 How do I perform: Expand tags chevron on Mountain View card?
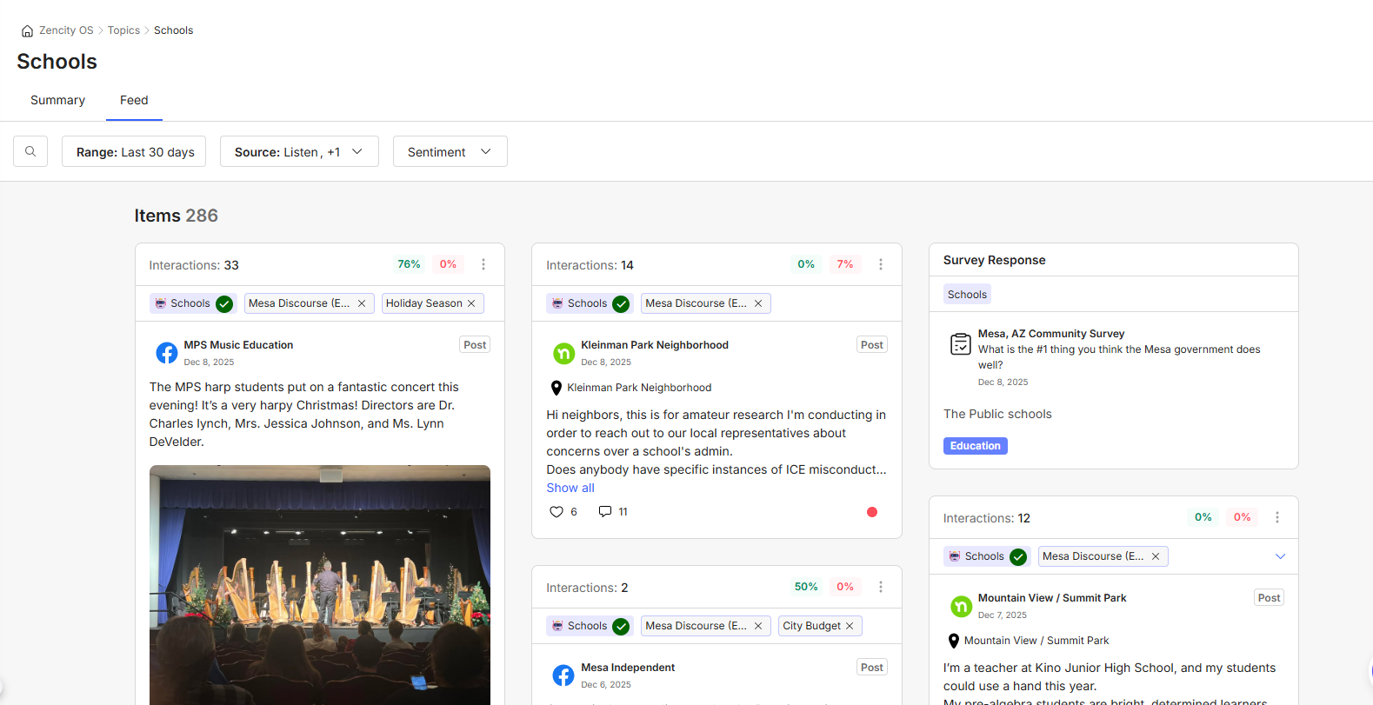pos(1280,556)
